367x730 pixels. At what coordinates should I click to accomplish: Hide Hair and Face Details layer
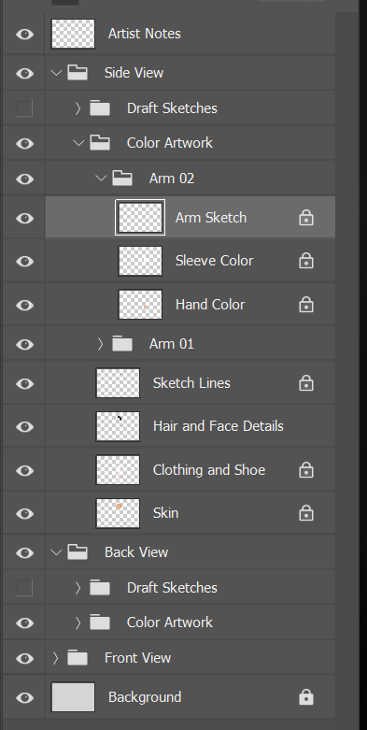point(24,426)
